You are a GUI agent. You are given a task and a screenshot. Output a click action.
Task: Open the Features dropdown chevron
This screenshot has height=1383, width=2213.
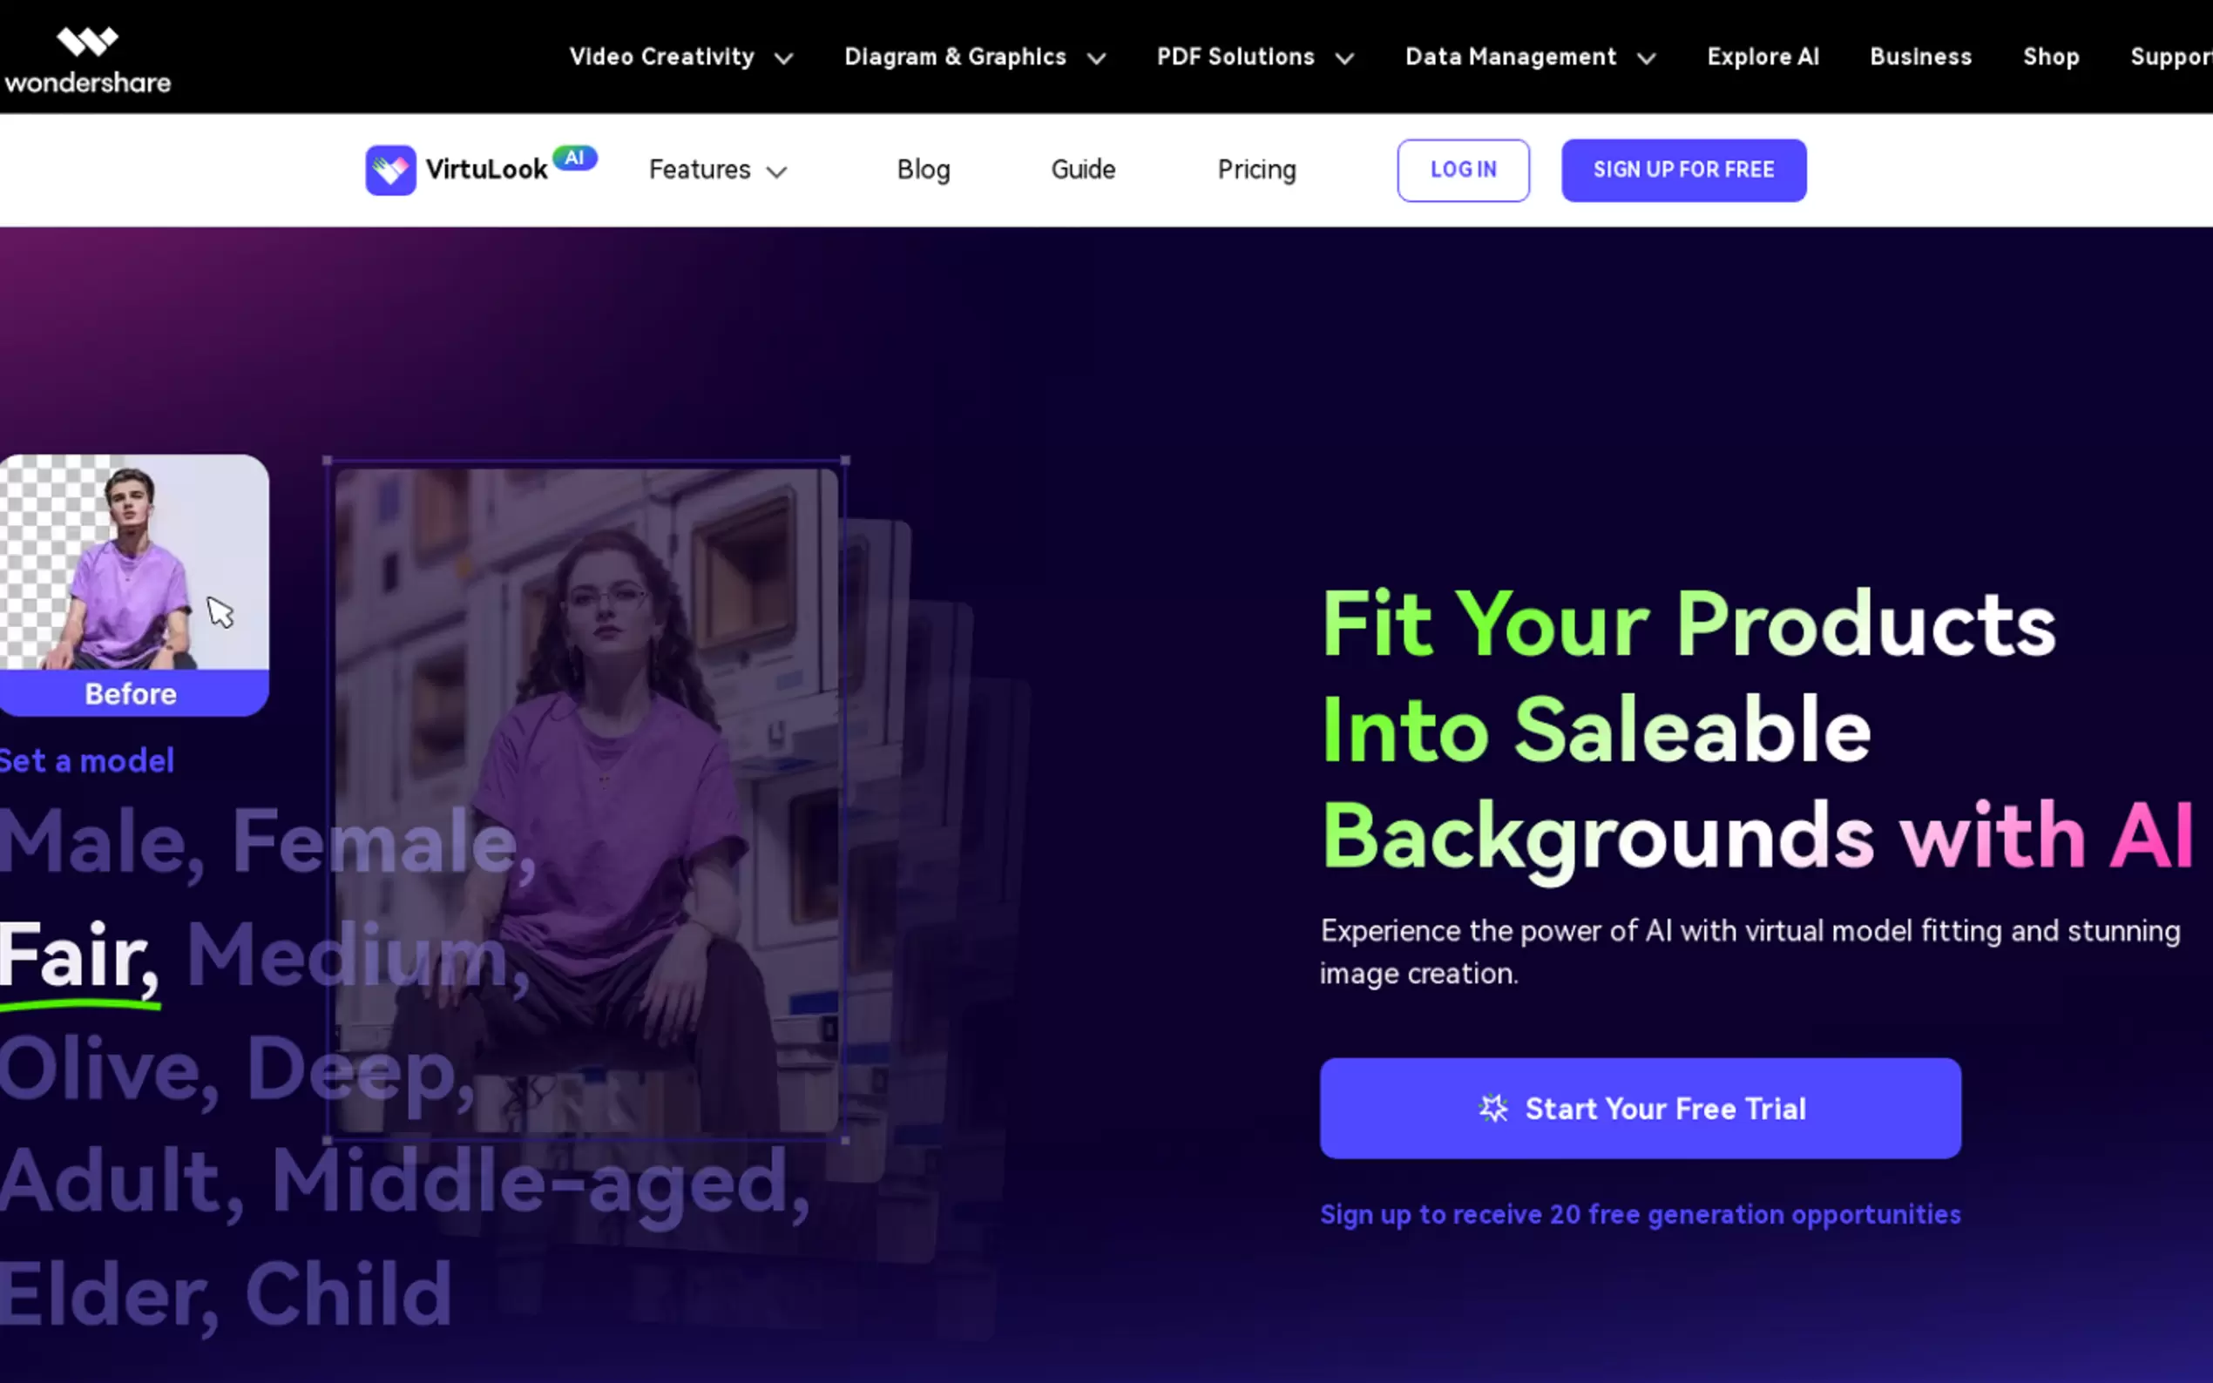point(776,172)
